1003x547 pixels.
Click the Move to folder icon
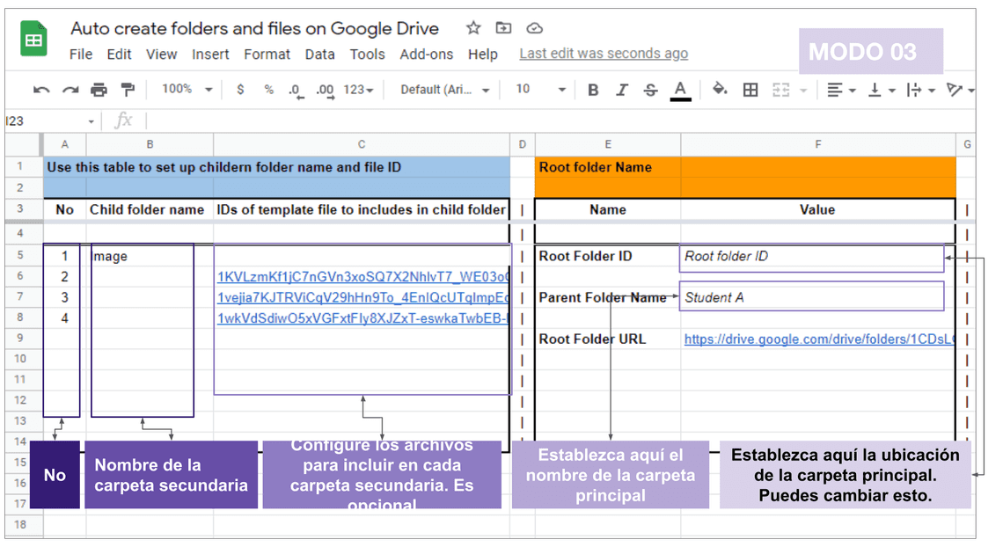click(503, 28)
